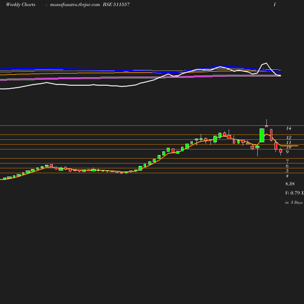The height and width of the screenshot is (304, 304).
Task: Click price axis label "6"
Action: (287, 166)
